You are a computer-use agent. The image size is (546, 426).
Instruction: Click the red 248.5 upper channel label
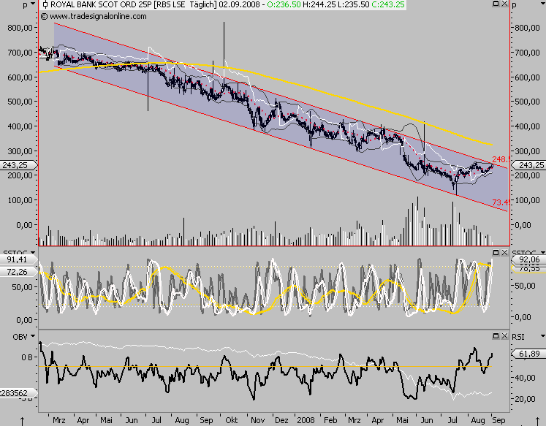point(501,160)
